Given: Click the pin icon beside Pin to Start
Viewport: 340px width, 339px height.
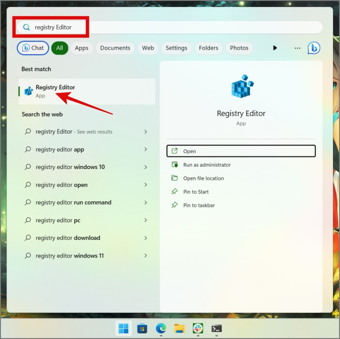Looking at the screenshot, I should [x=174, y=192].
